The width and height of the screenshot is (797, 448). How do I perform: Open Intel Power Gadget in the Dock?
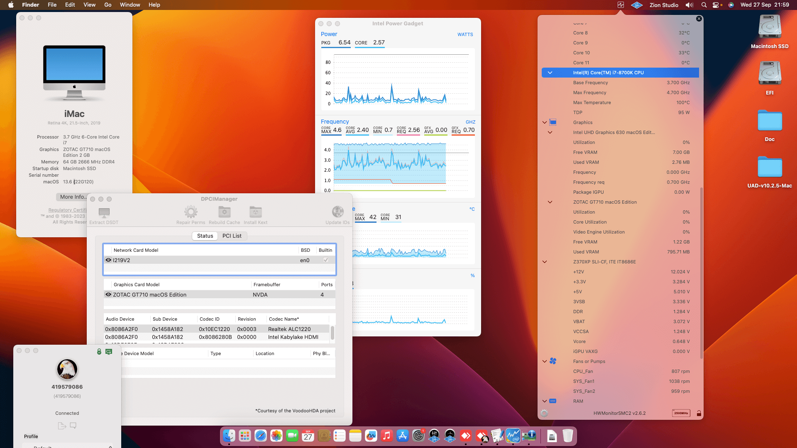(x=513, y=436)
